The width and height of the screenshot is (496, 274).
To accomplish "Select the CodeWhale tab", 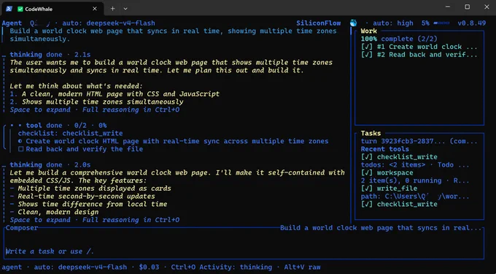I will (x=53, y=9).
